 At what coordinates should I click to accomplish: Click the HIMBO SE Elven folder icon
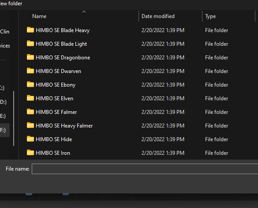30,98
